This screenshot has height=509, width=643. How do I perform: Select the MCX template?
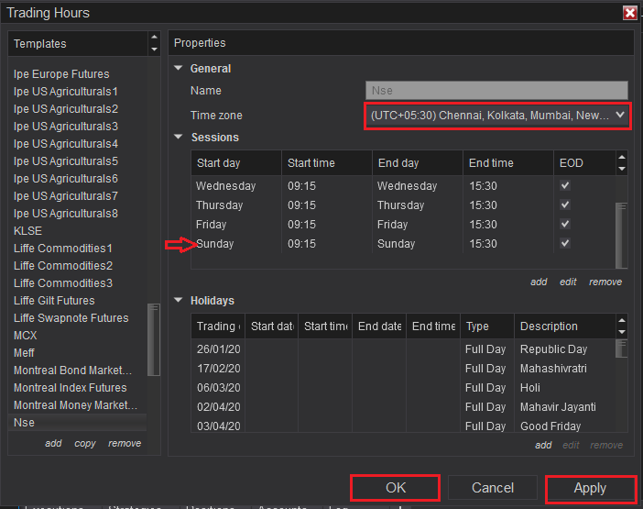tap(26, 336)
